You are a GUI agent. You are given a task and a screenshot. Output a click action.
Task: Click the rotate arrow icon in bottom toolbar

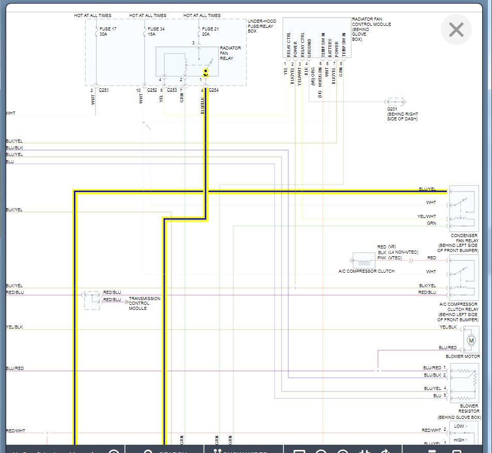point(386,451)
